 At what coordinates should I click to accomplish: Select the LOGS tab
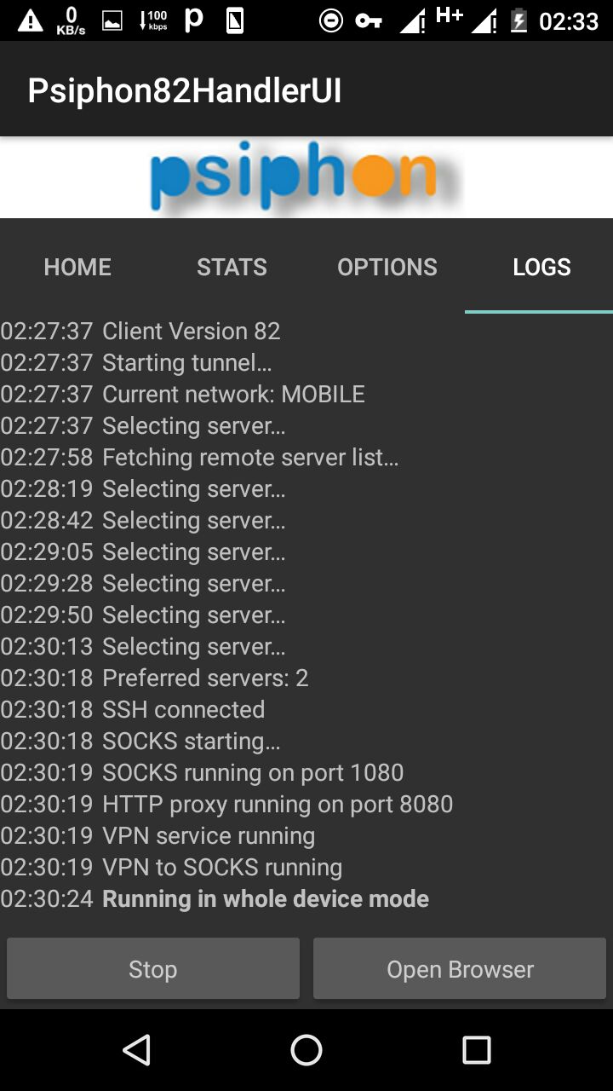point(541,267)
